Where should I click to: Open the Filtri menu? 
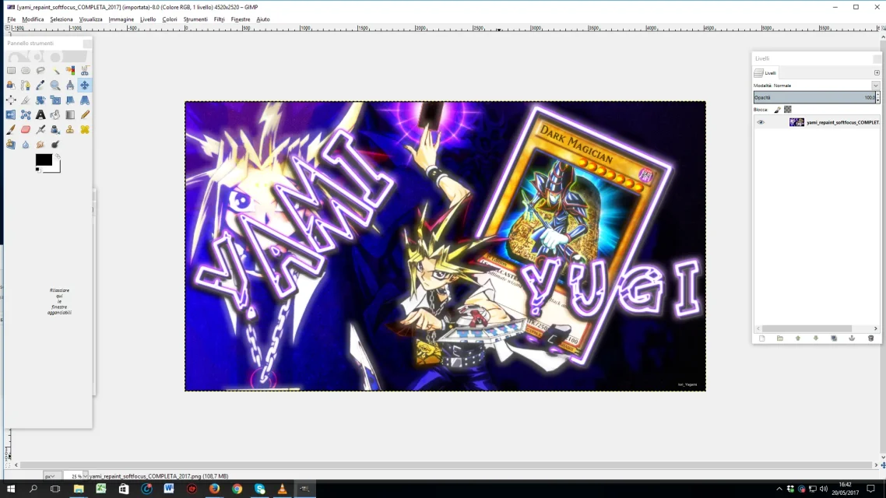pos(220,19)
